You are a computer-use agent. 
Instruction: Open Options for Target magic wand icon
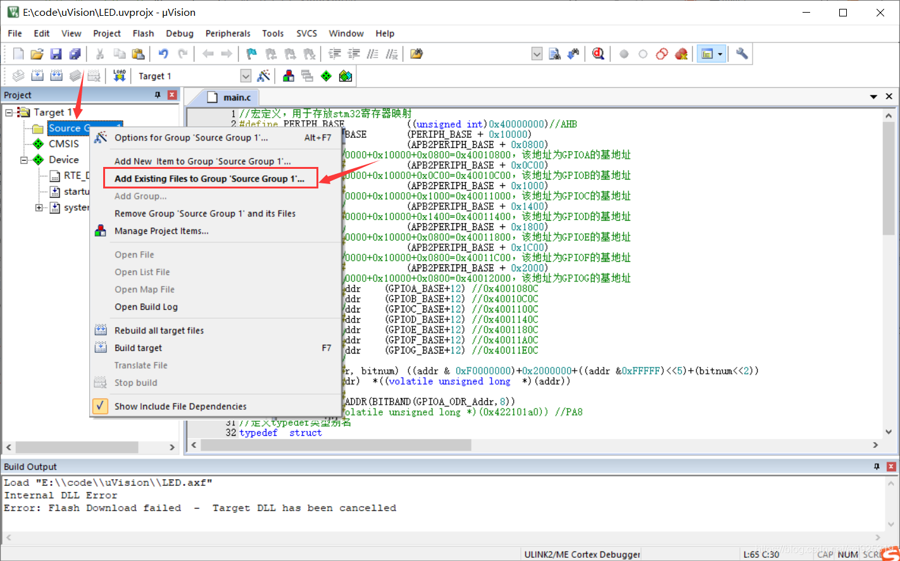(x=264, y=76)
